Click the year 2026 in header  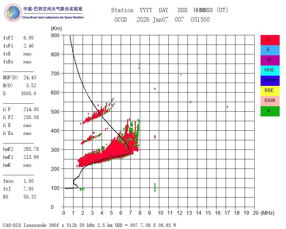click(x=143, y=19)
